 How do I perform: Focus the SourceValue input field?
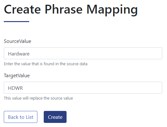[83, 53]
